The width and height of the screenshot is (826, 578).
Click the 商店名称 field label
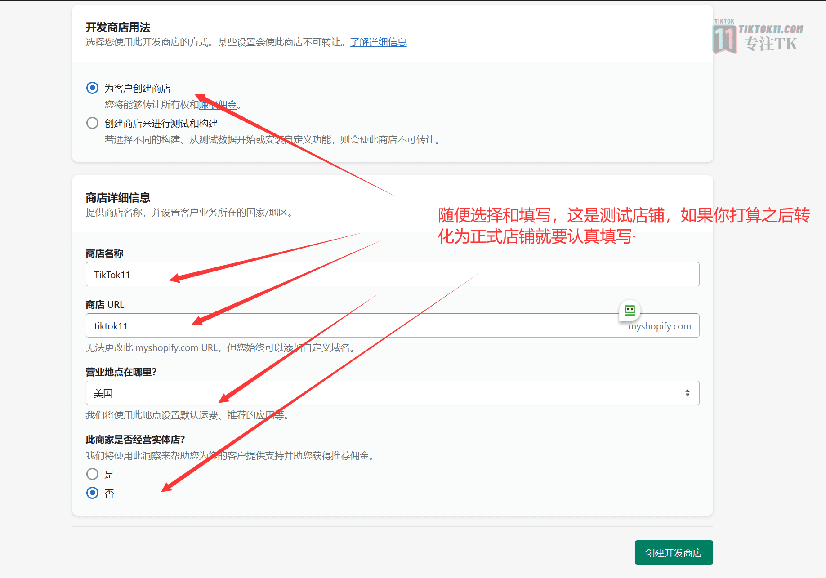point(104,253)
